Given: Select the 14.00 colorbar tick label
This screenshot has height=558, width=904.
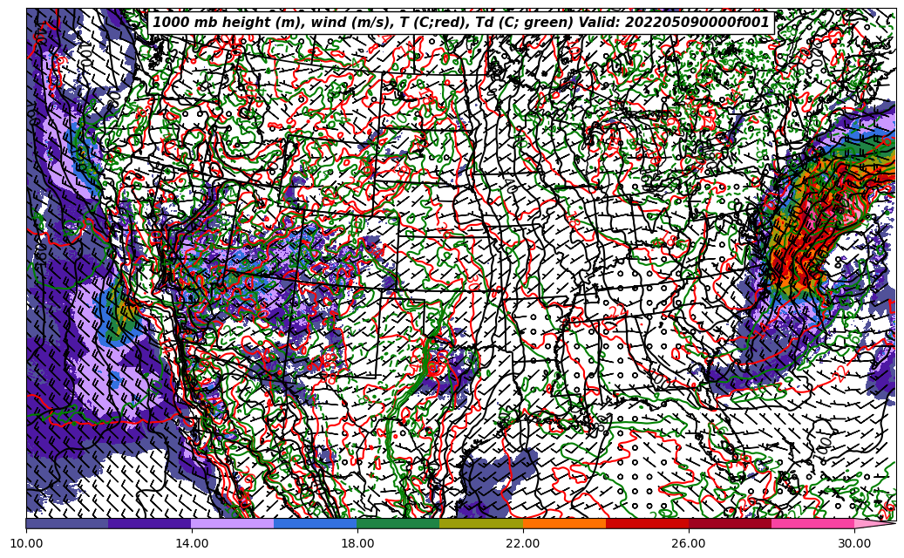Looking at the screenshot, I should (192, 543).
